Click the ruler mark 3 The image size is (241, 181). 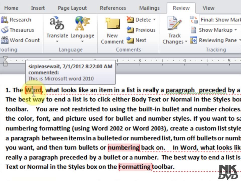tap(140, 61)
